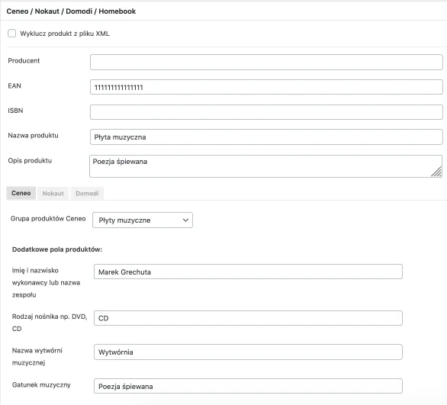Click the EAN input field
447x405 pixels.
(266, 87)
